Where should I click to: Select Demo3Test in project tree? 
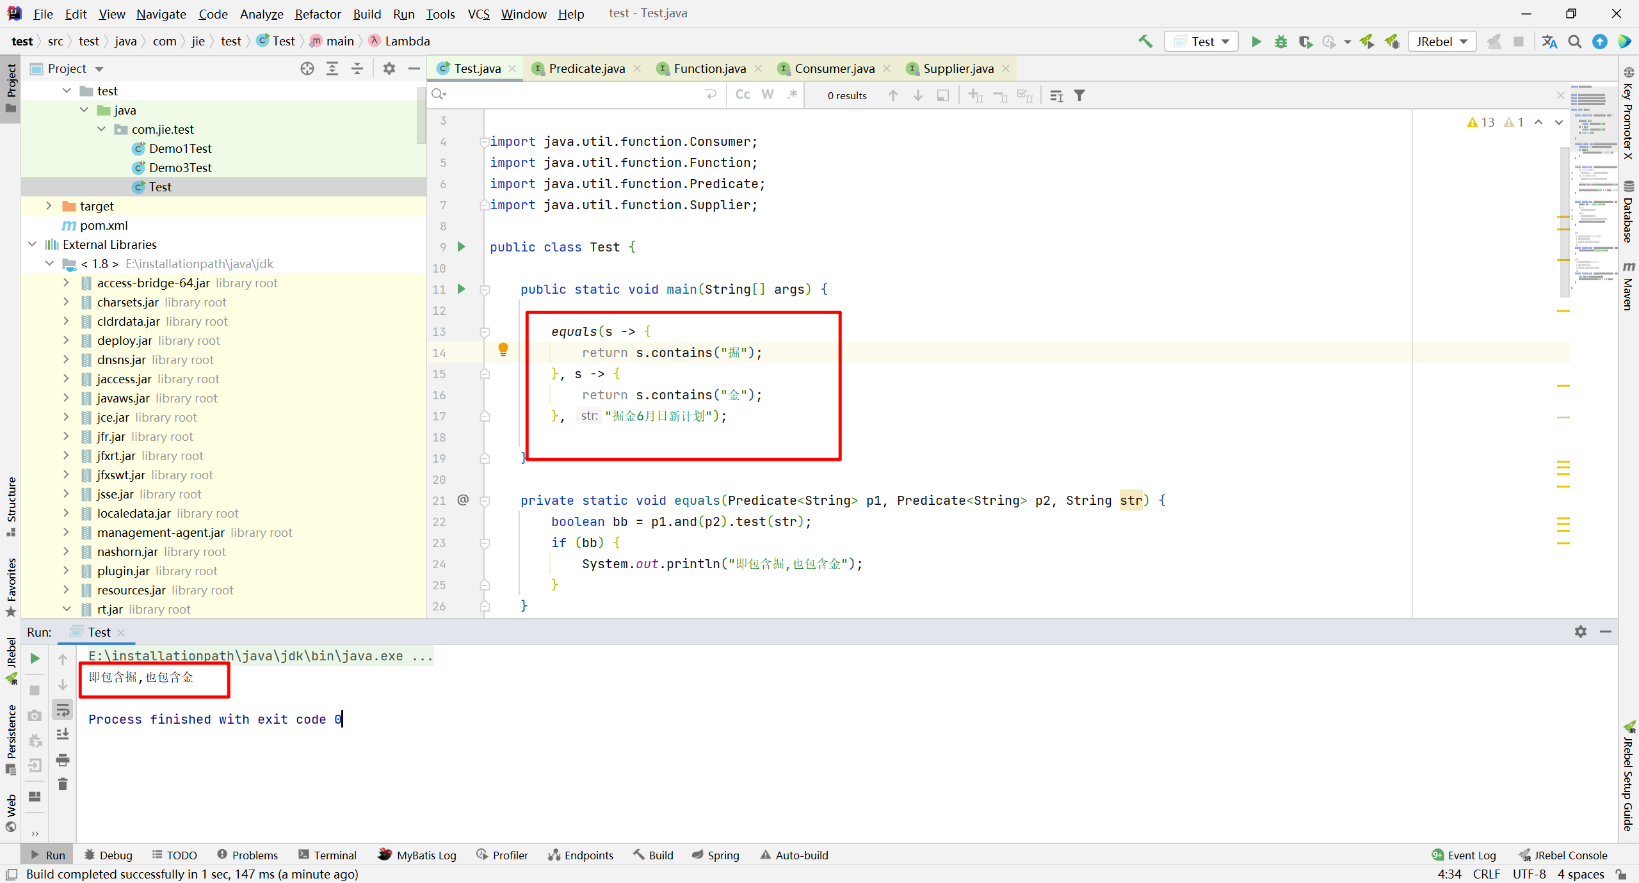181,168
